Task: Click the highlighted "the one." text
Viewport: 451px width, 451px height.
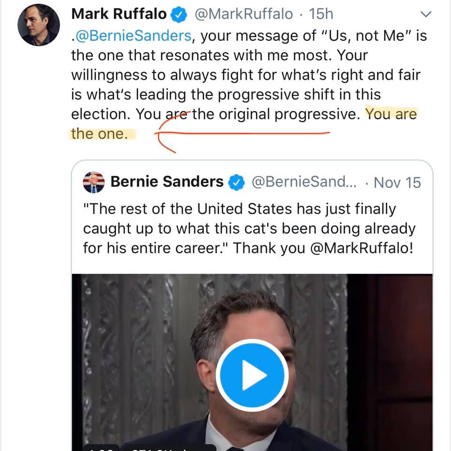Action: 99,134
